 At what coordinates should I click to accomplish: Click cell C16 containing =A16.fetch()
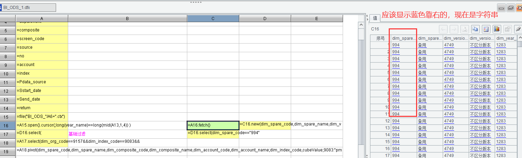(x=213, y=126)
